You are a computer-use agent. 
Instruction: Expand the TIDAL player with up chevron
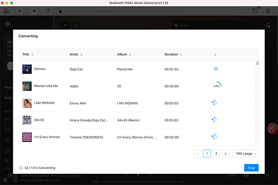[268, 175]
